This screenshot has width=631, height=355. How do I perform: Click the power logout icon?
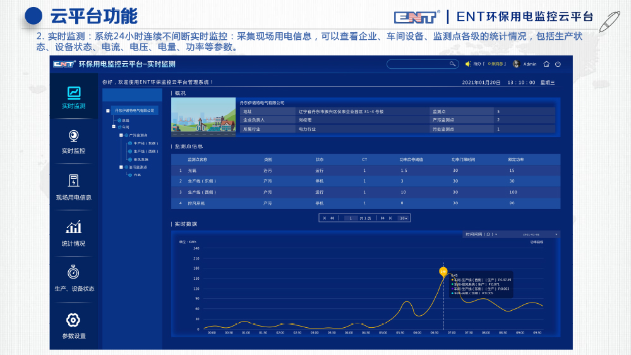(558, 64)
